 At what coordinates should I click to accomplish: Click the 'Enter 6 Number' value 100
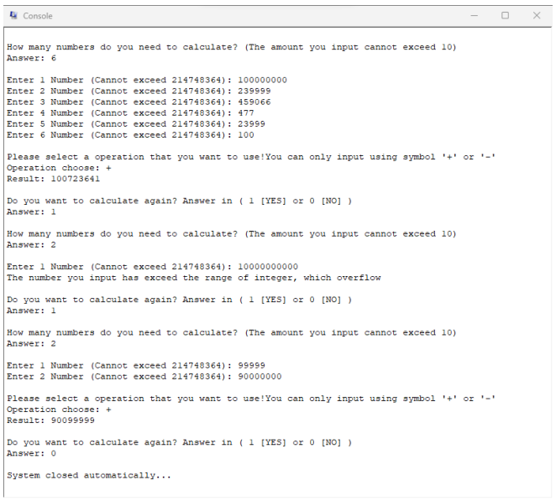246,135
